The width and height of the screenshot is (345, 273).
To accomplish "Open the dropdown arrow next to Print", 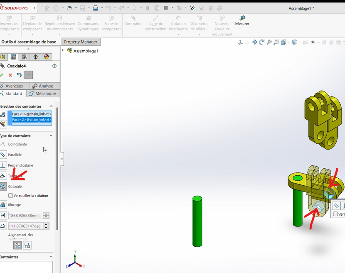I will 102,8.
